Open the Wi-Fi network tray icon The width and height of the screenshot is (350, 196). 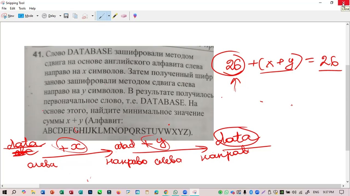(x=301, y=192)
